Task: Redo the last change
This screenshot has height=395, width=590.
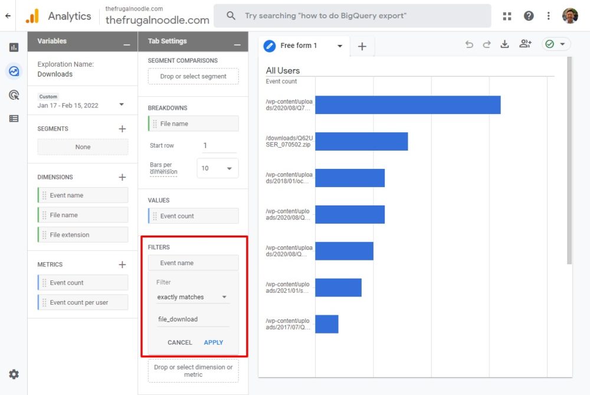Action: (486, 44)
